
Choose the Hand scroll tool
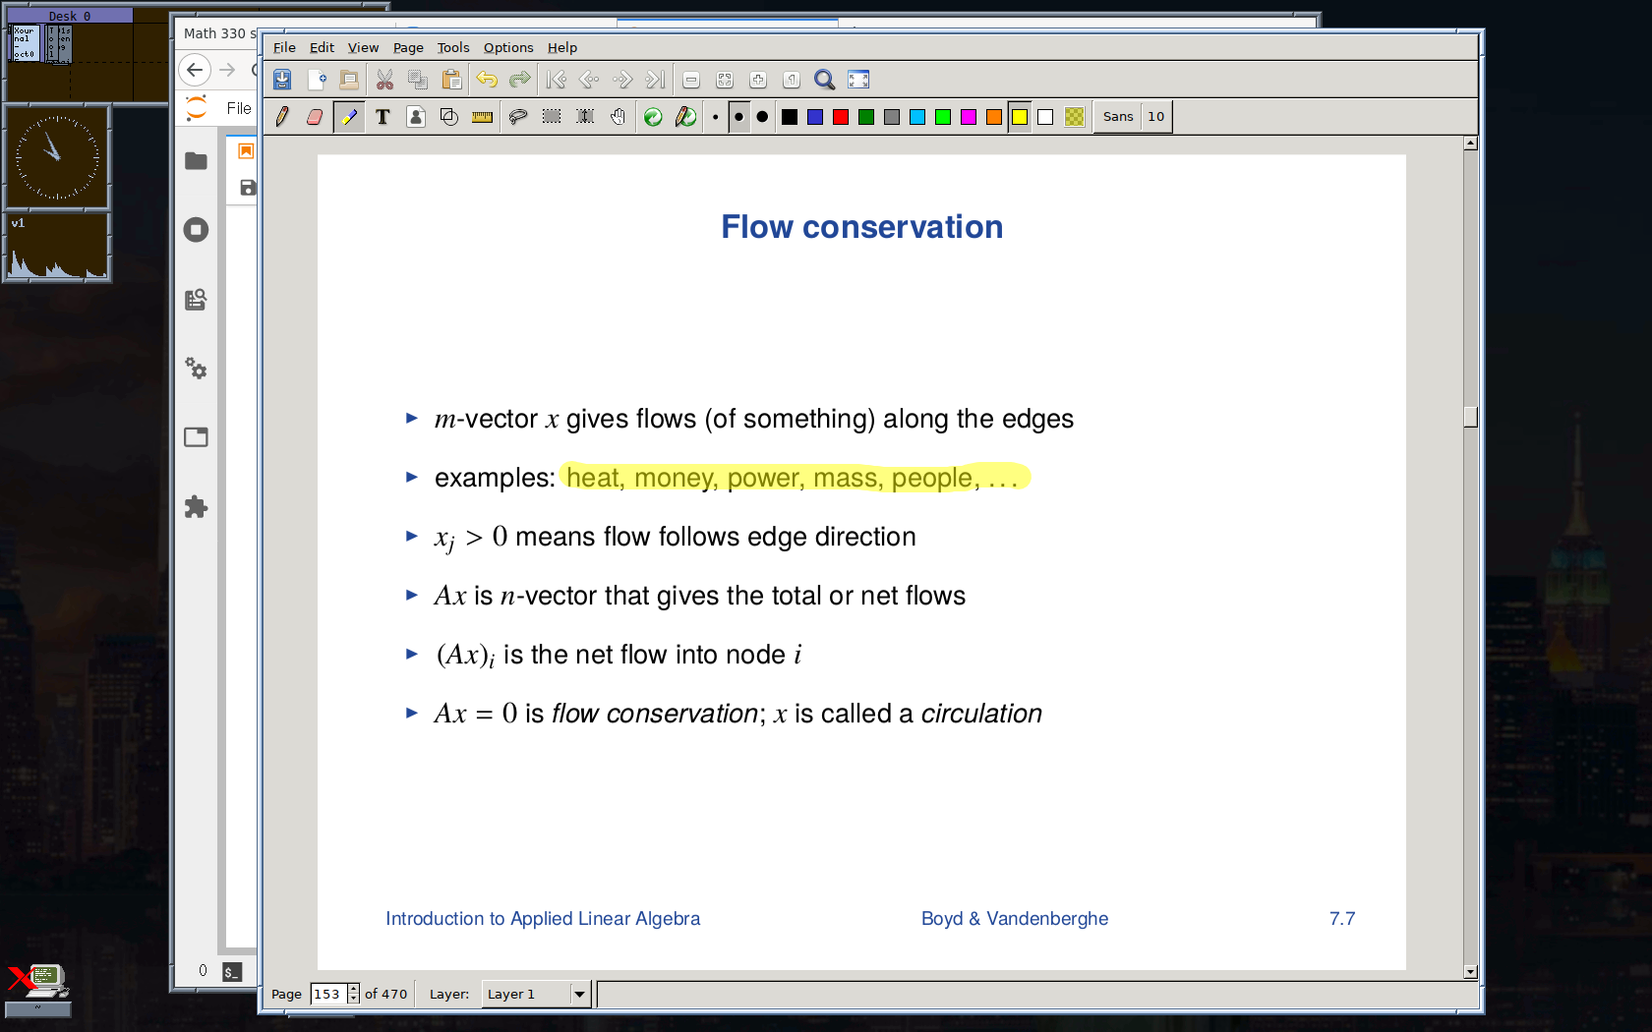coord(618,117)
